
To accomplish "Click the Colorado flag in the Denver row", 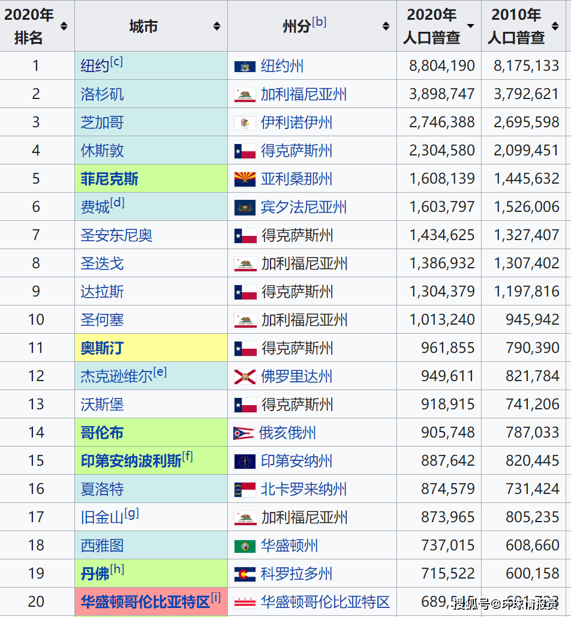I will pyautogui.click(x=245, y=573).
